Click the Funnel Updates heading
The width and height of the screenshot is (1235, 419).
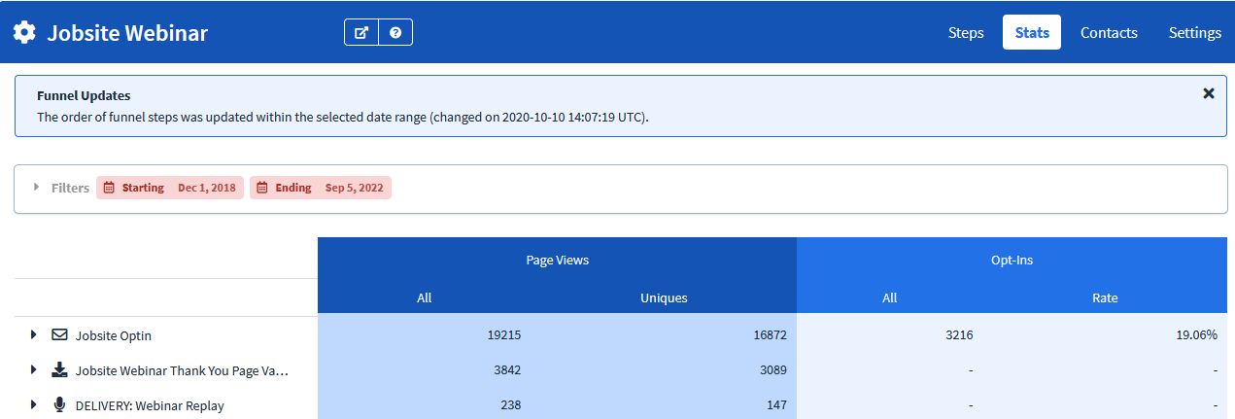point(84,96)
